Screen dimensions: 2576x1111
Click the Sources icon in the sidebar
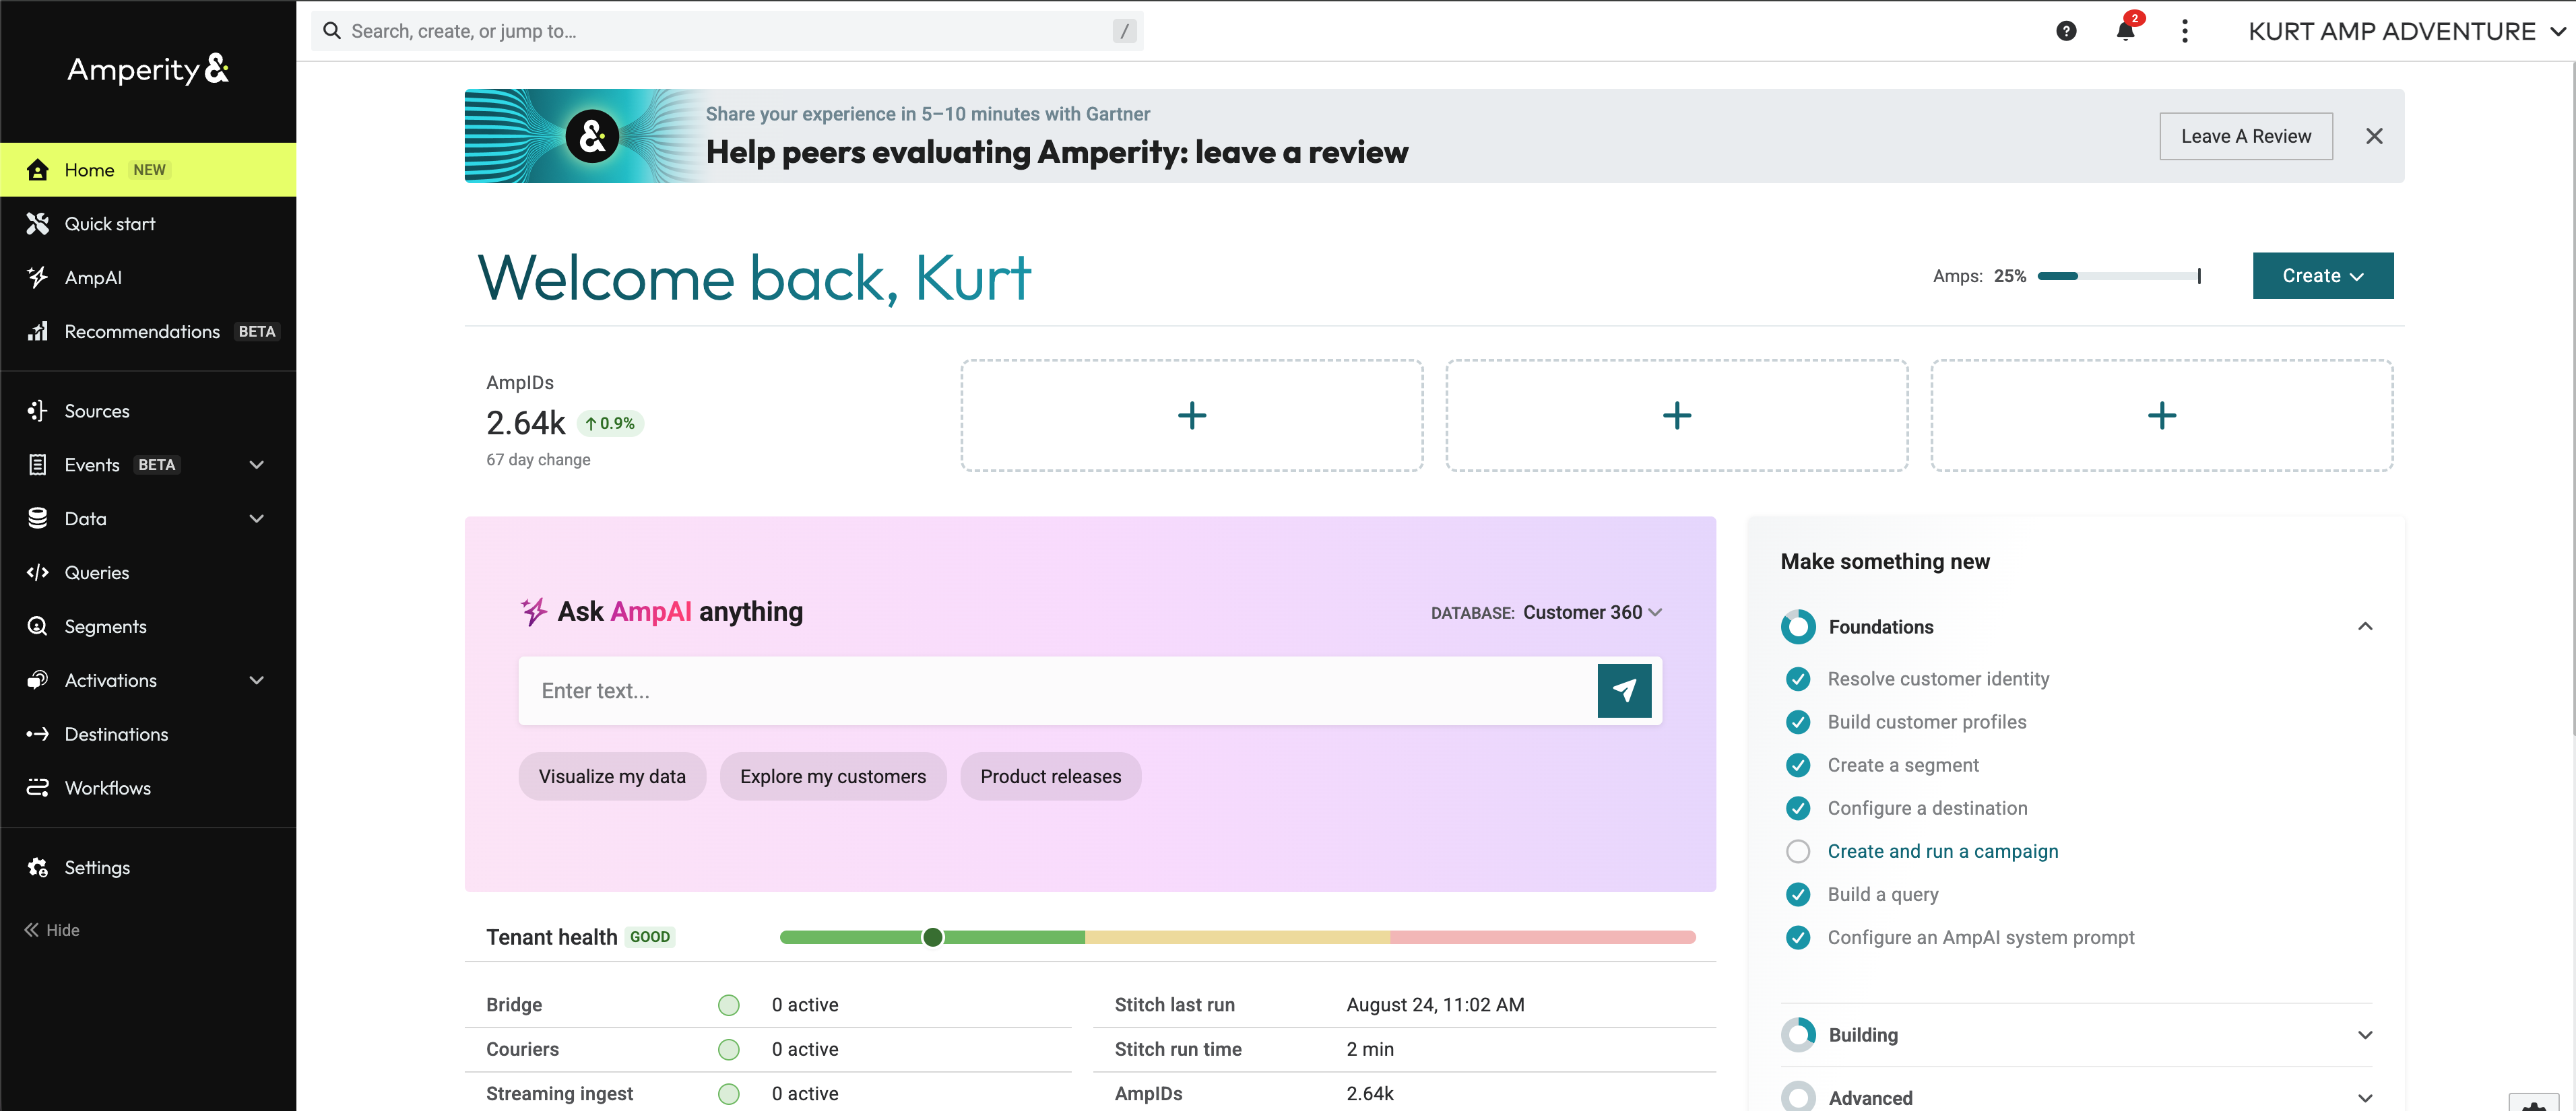pyautogui.click(x=38, y=411)
